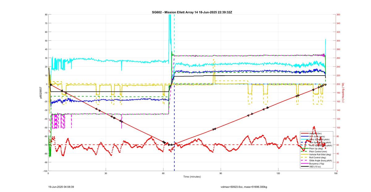Click the Time (minutes) x-axis label
Screen dimensions: 371x192
pyautogui.click(x=192, y=177)
